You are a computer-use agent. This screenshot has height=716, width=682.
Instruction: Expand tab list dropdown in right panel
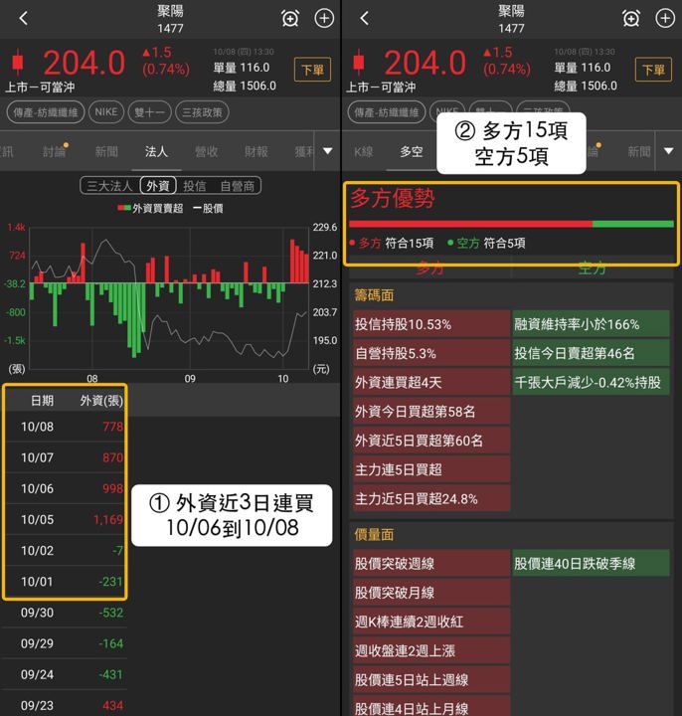click(668, 151)
